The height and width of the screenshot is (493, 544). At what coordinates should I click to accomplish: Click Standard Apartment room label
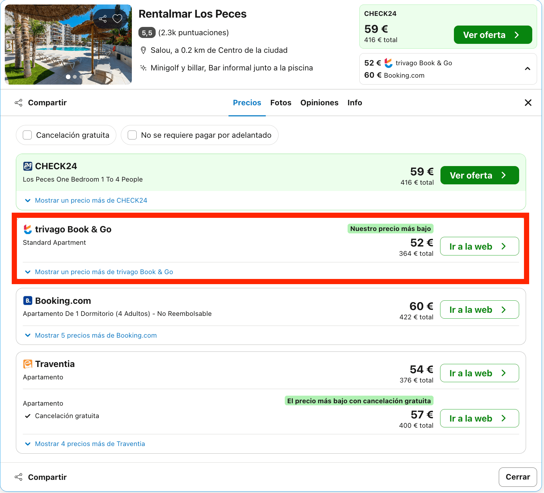pos(55,242)
